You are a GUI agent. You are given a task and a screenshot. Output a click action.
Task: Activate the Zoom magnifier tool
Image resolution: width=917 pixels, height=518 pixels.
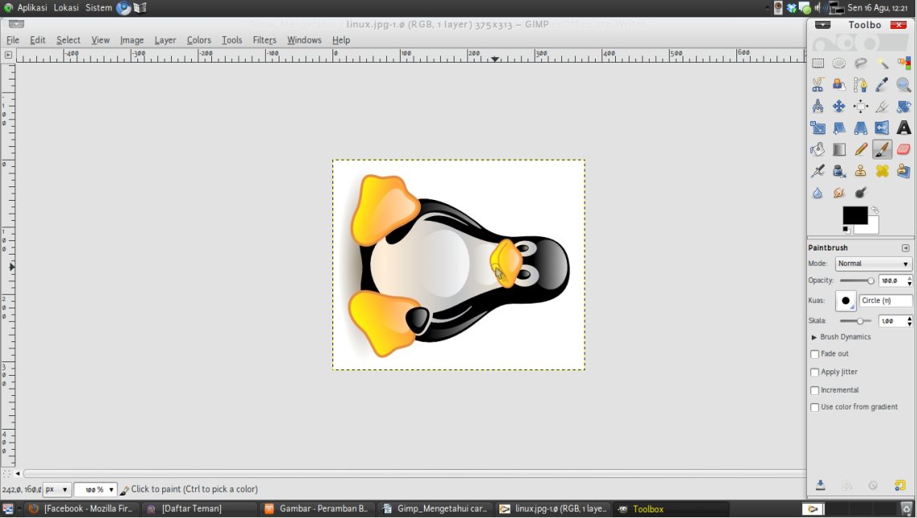[x=903, y=85]
